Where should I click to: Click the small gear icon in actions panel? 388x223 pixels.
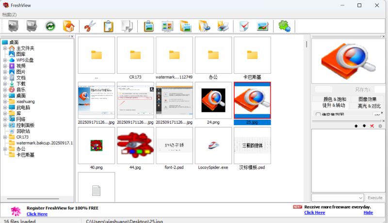(x=380, y=126)
